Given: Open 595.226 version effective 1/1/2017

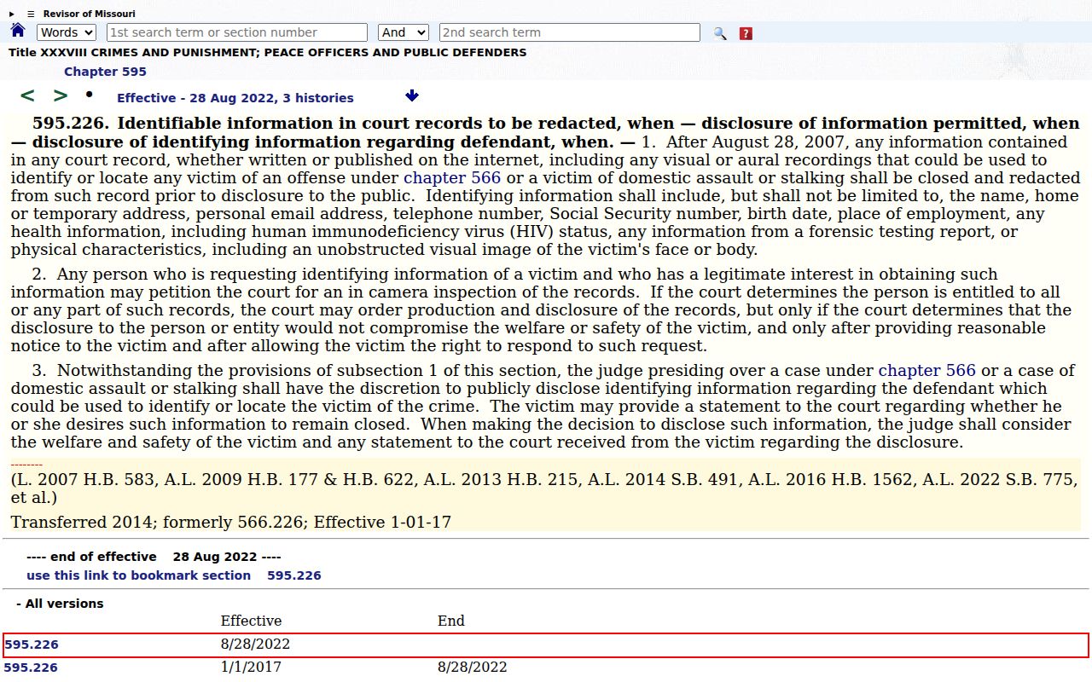Looking at the screenshot, I should [x=32, y=668].
